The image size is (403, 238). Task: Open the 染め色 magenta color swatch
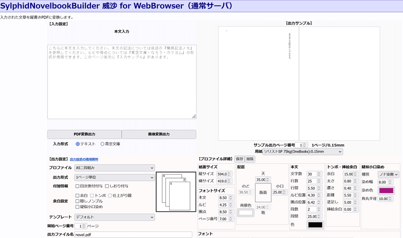386,191
